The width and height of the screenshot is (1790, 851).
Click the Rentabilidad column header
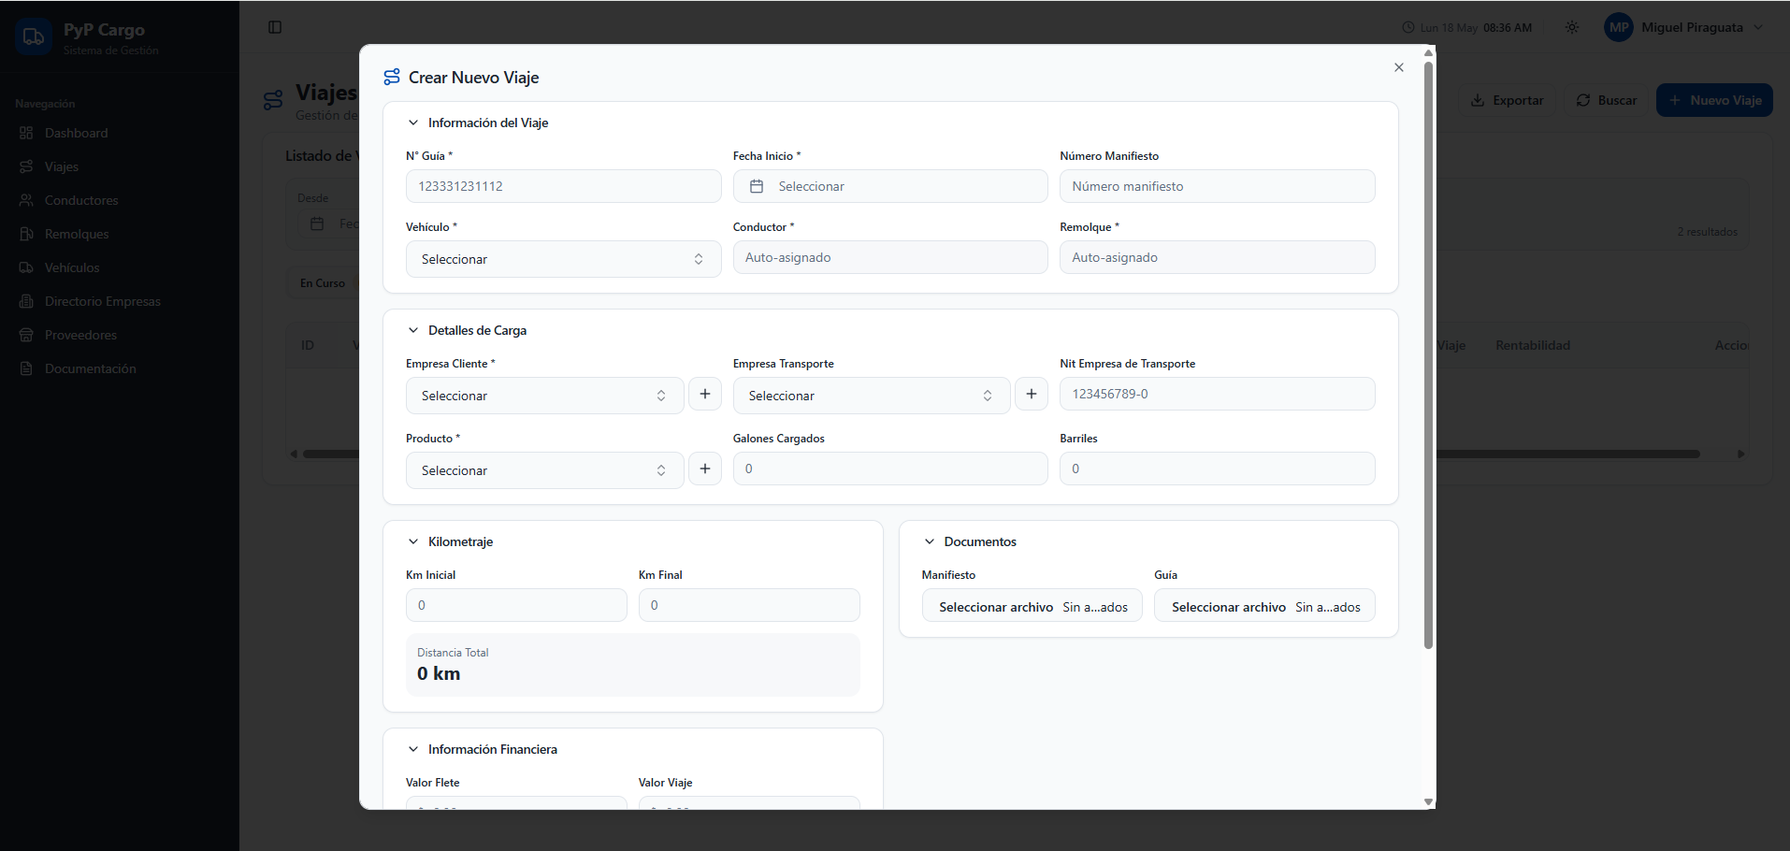(1532, 345)
